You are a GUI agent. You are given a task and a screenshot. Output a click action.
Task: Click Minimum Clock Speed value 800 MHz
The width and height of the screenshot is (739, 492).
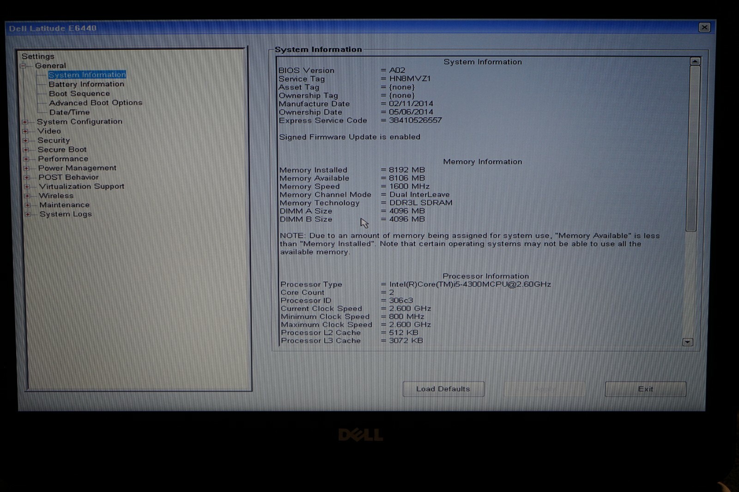[406, 317]
